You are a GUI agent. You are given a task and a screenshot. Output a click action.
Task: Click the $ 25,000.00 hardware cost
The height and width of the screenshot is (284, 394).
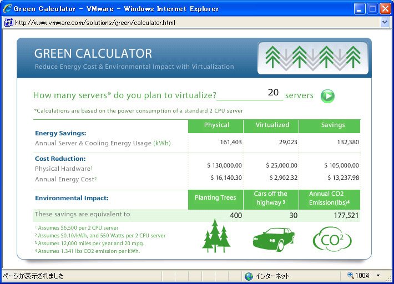282,165
